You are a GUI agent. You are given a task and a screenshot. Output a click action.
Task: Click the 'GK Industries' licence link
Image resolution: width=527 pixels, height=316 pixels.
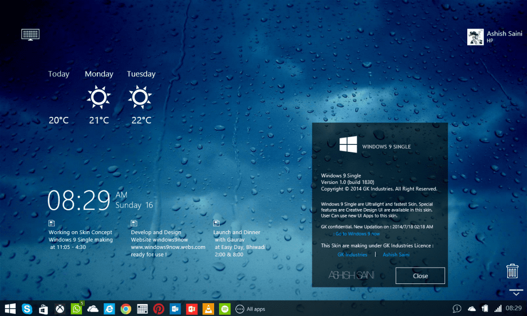tap(352, 254)
